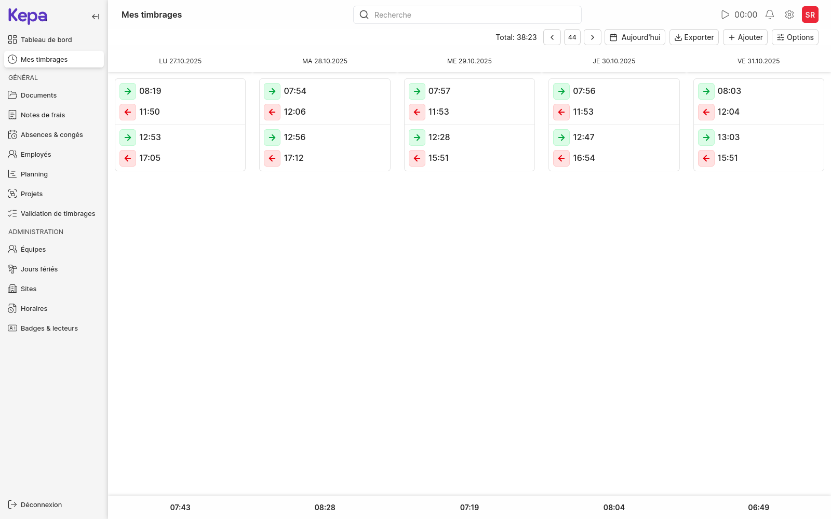
Task: Start the timer next to 00:00
Action: (726, 15)
